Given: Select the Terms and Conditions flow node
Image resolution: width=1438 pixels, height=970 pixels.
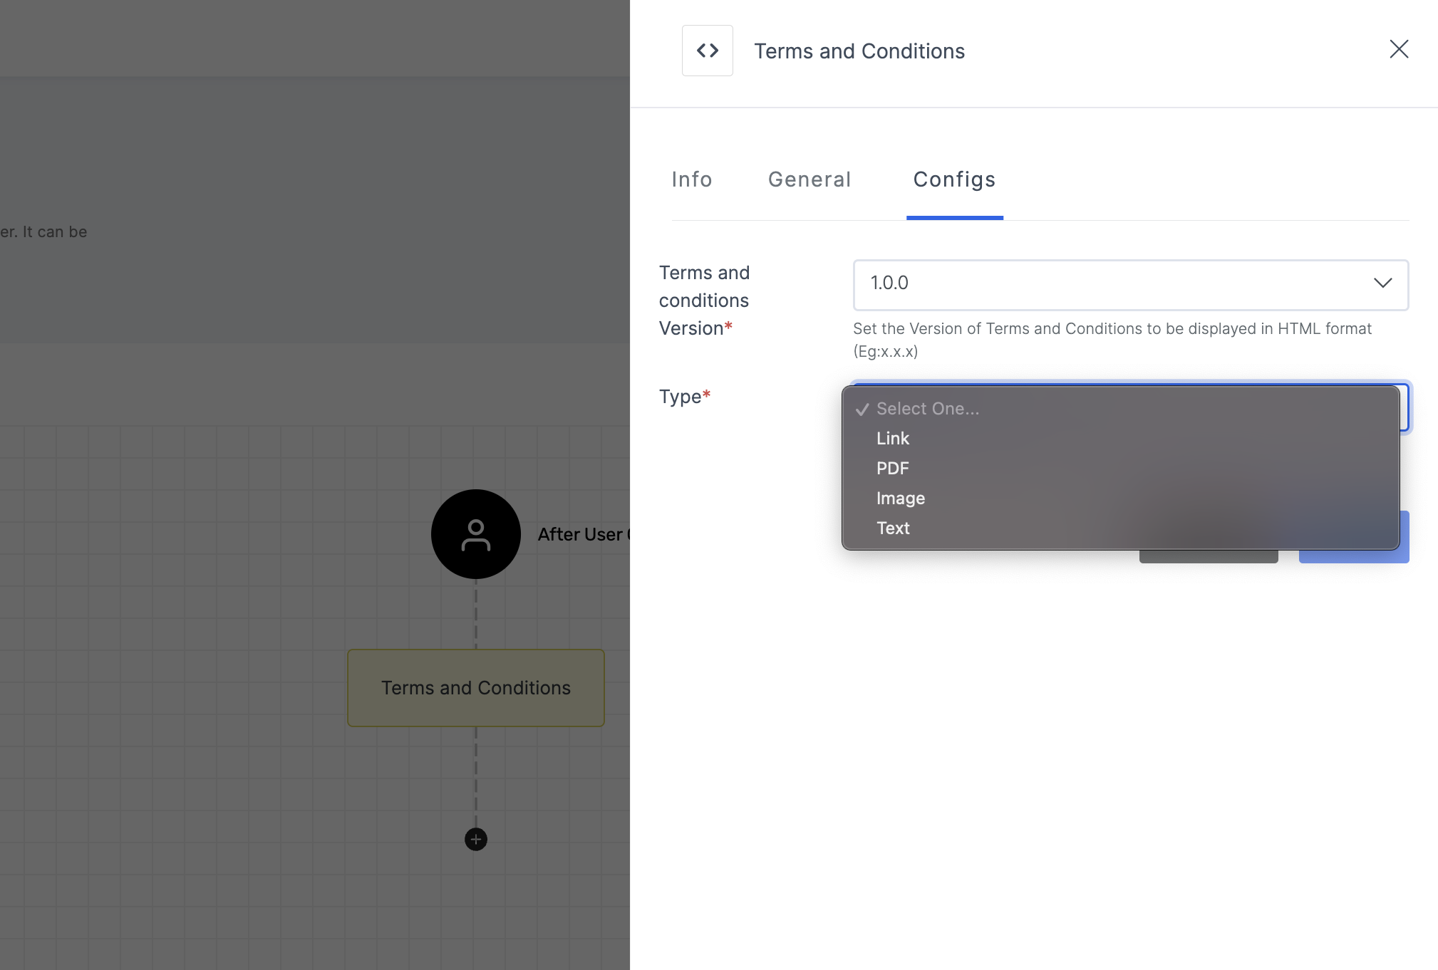Looking at the screenshot, I should click(x=475, y=688).
